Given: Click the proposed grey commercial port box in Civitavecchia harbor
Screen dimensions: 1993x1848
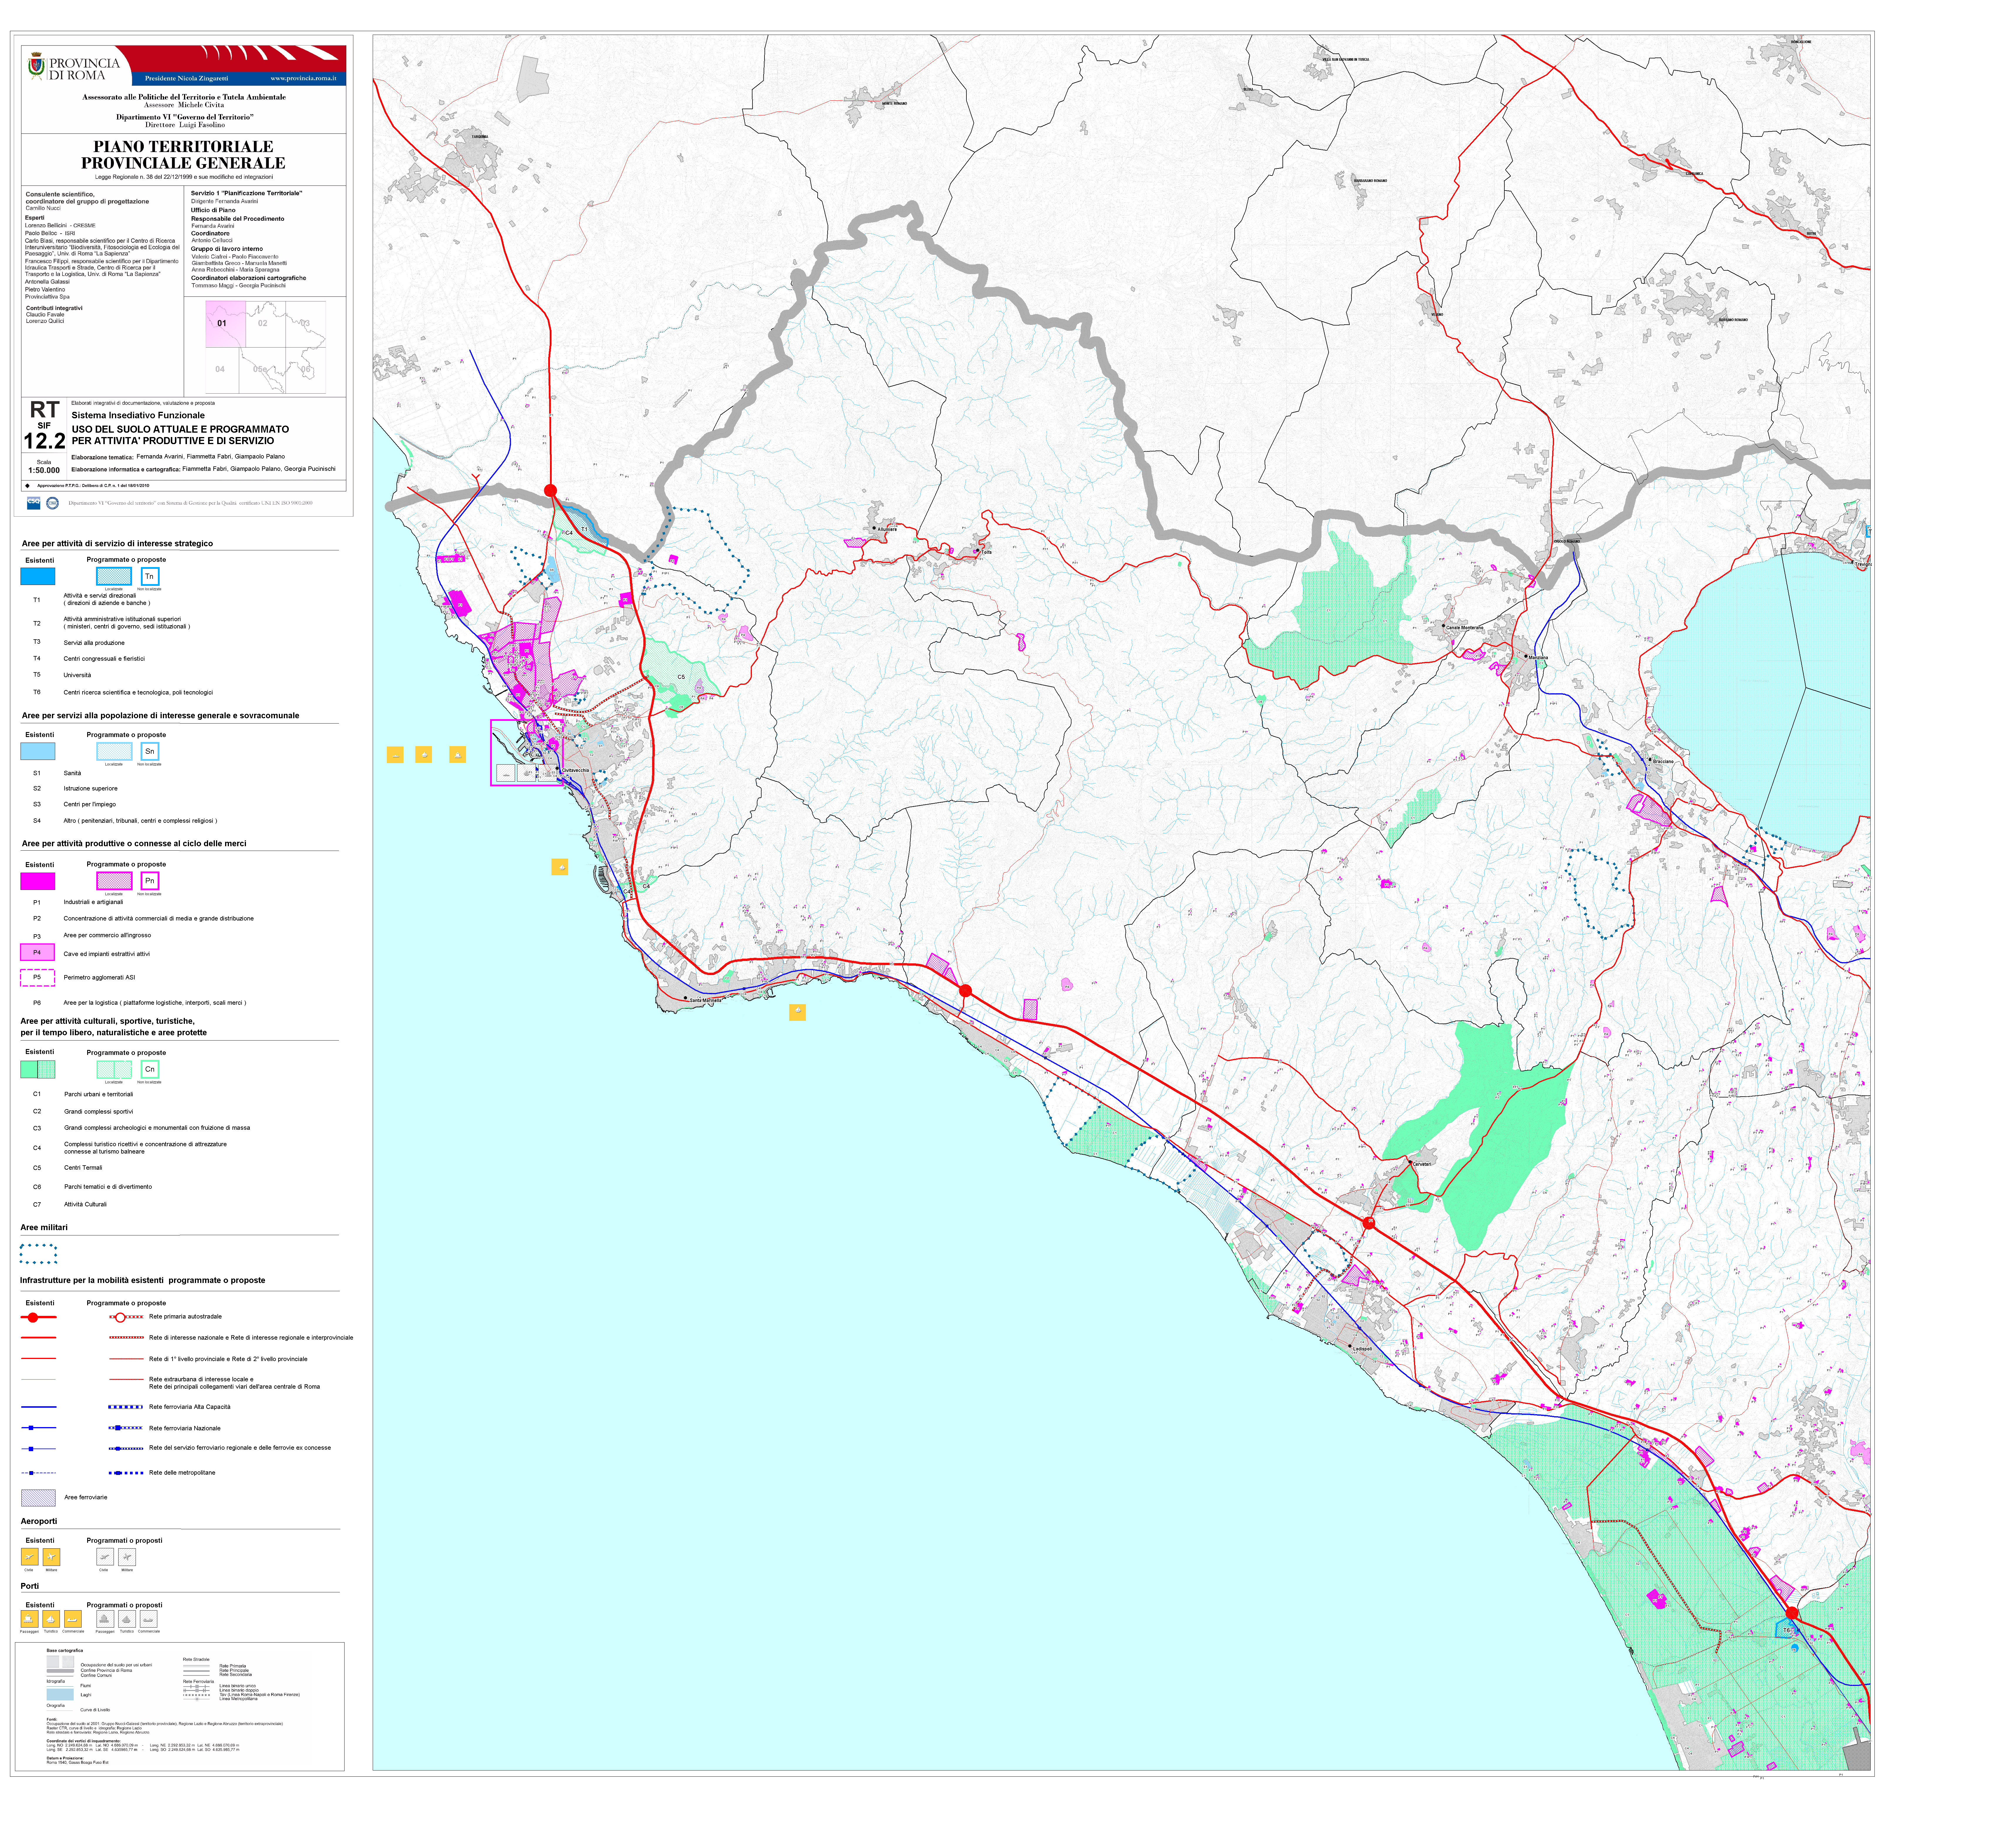Looking at the screenshot, I should 506,773.
